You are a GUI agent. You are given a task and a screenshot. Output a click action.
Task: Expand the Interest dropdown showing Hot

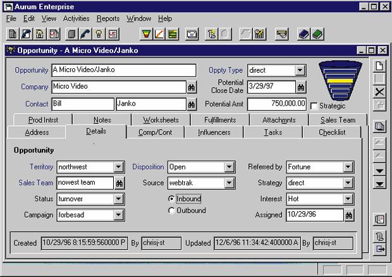point(348,199)
